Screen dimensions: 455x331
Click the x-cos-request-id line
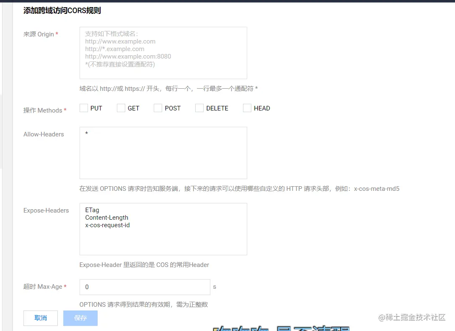pyautogui.click(x=107, y=225)
